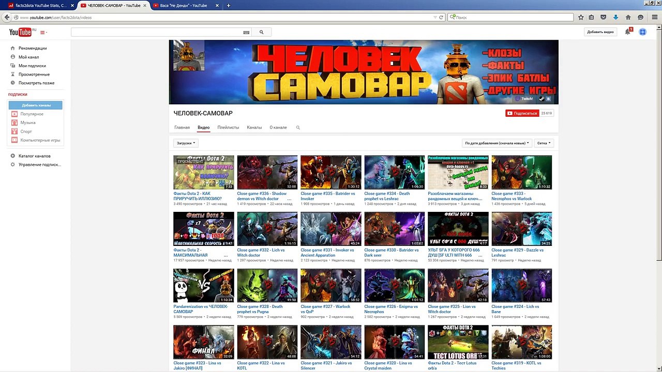The width and height of the screenshot is (662, 372).
Task: Open Рекомендации in the sidebar
Action: point(33,48)
